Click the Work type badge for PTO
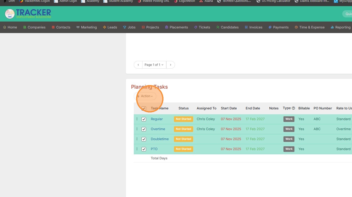352x197 pixels. (289, 149)
